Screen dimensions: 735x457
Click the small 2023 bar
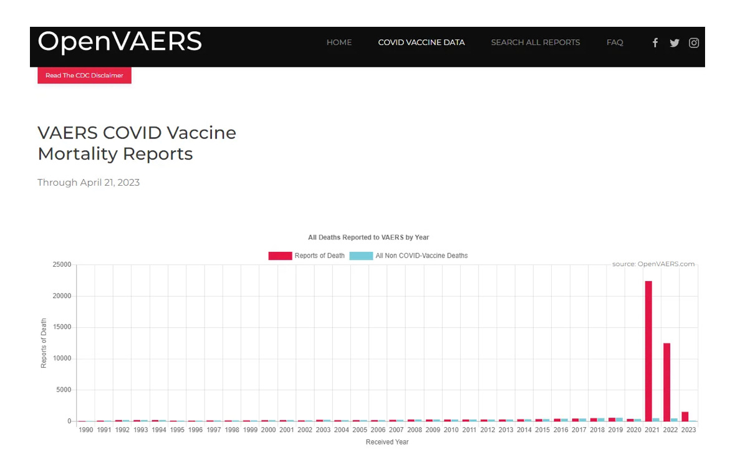(685, 416)
